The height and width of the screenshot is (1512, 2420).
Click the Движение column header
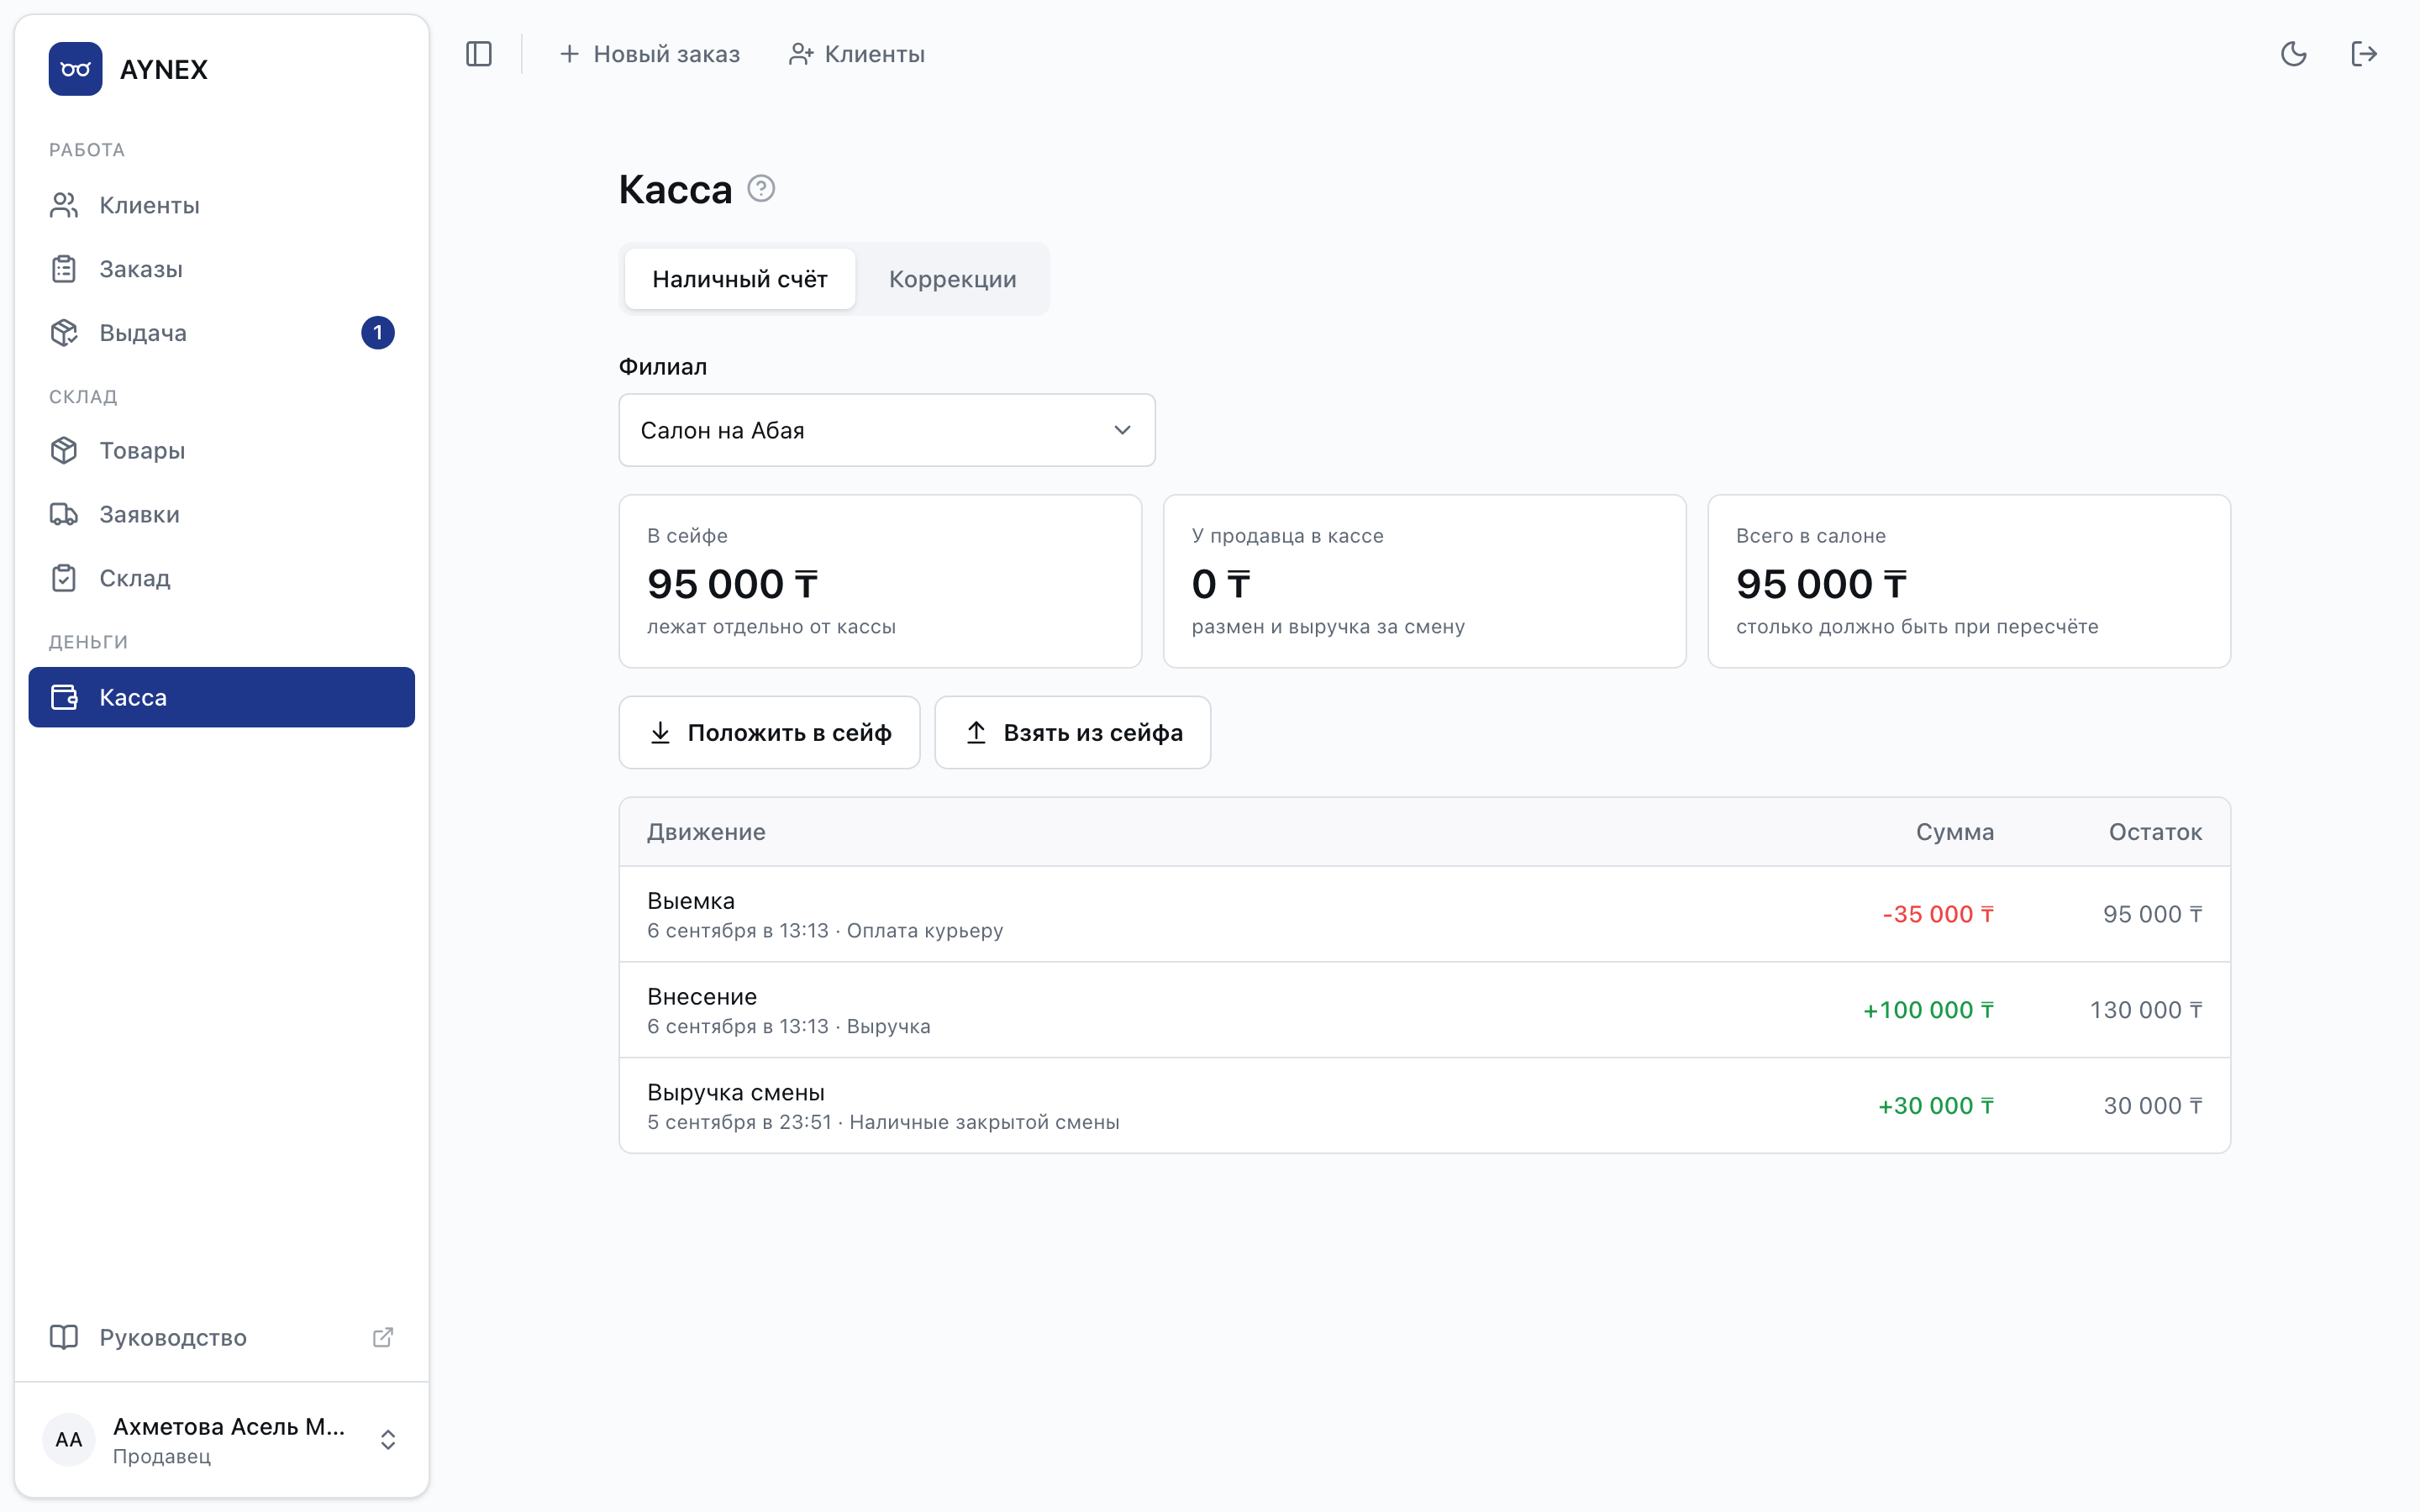pyautogui.click(x=706, y=832)
